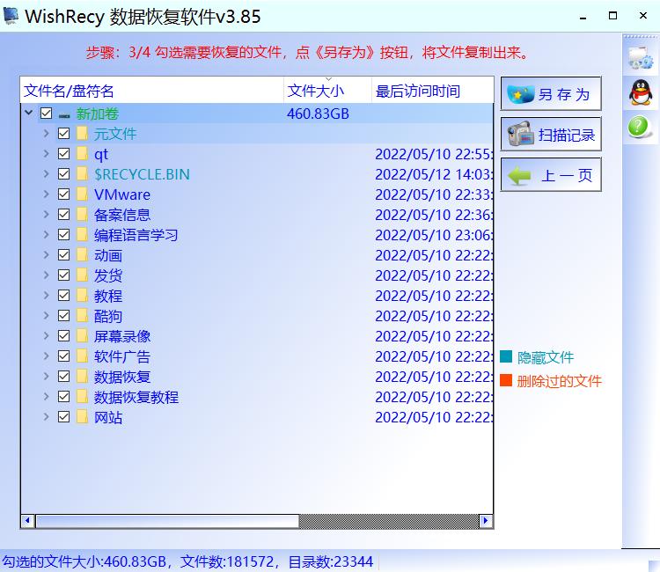
Task: Uncheck the qt folder checkbox
Action: coord(63,154)
